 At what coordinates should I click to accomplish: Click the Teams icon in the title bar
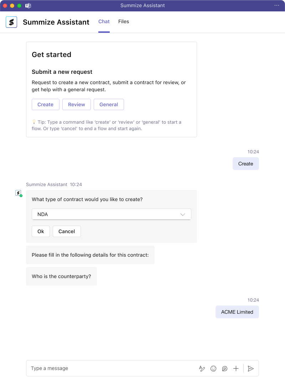pyautogui.click(x=28, y=6)
